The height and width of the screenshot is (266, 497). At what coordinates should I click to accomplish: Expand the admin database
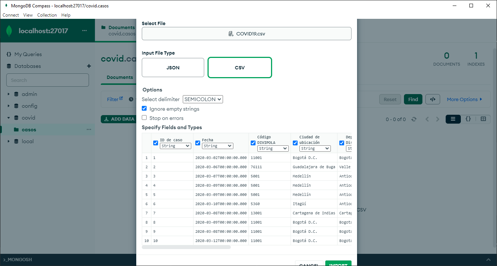[9, 94]
